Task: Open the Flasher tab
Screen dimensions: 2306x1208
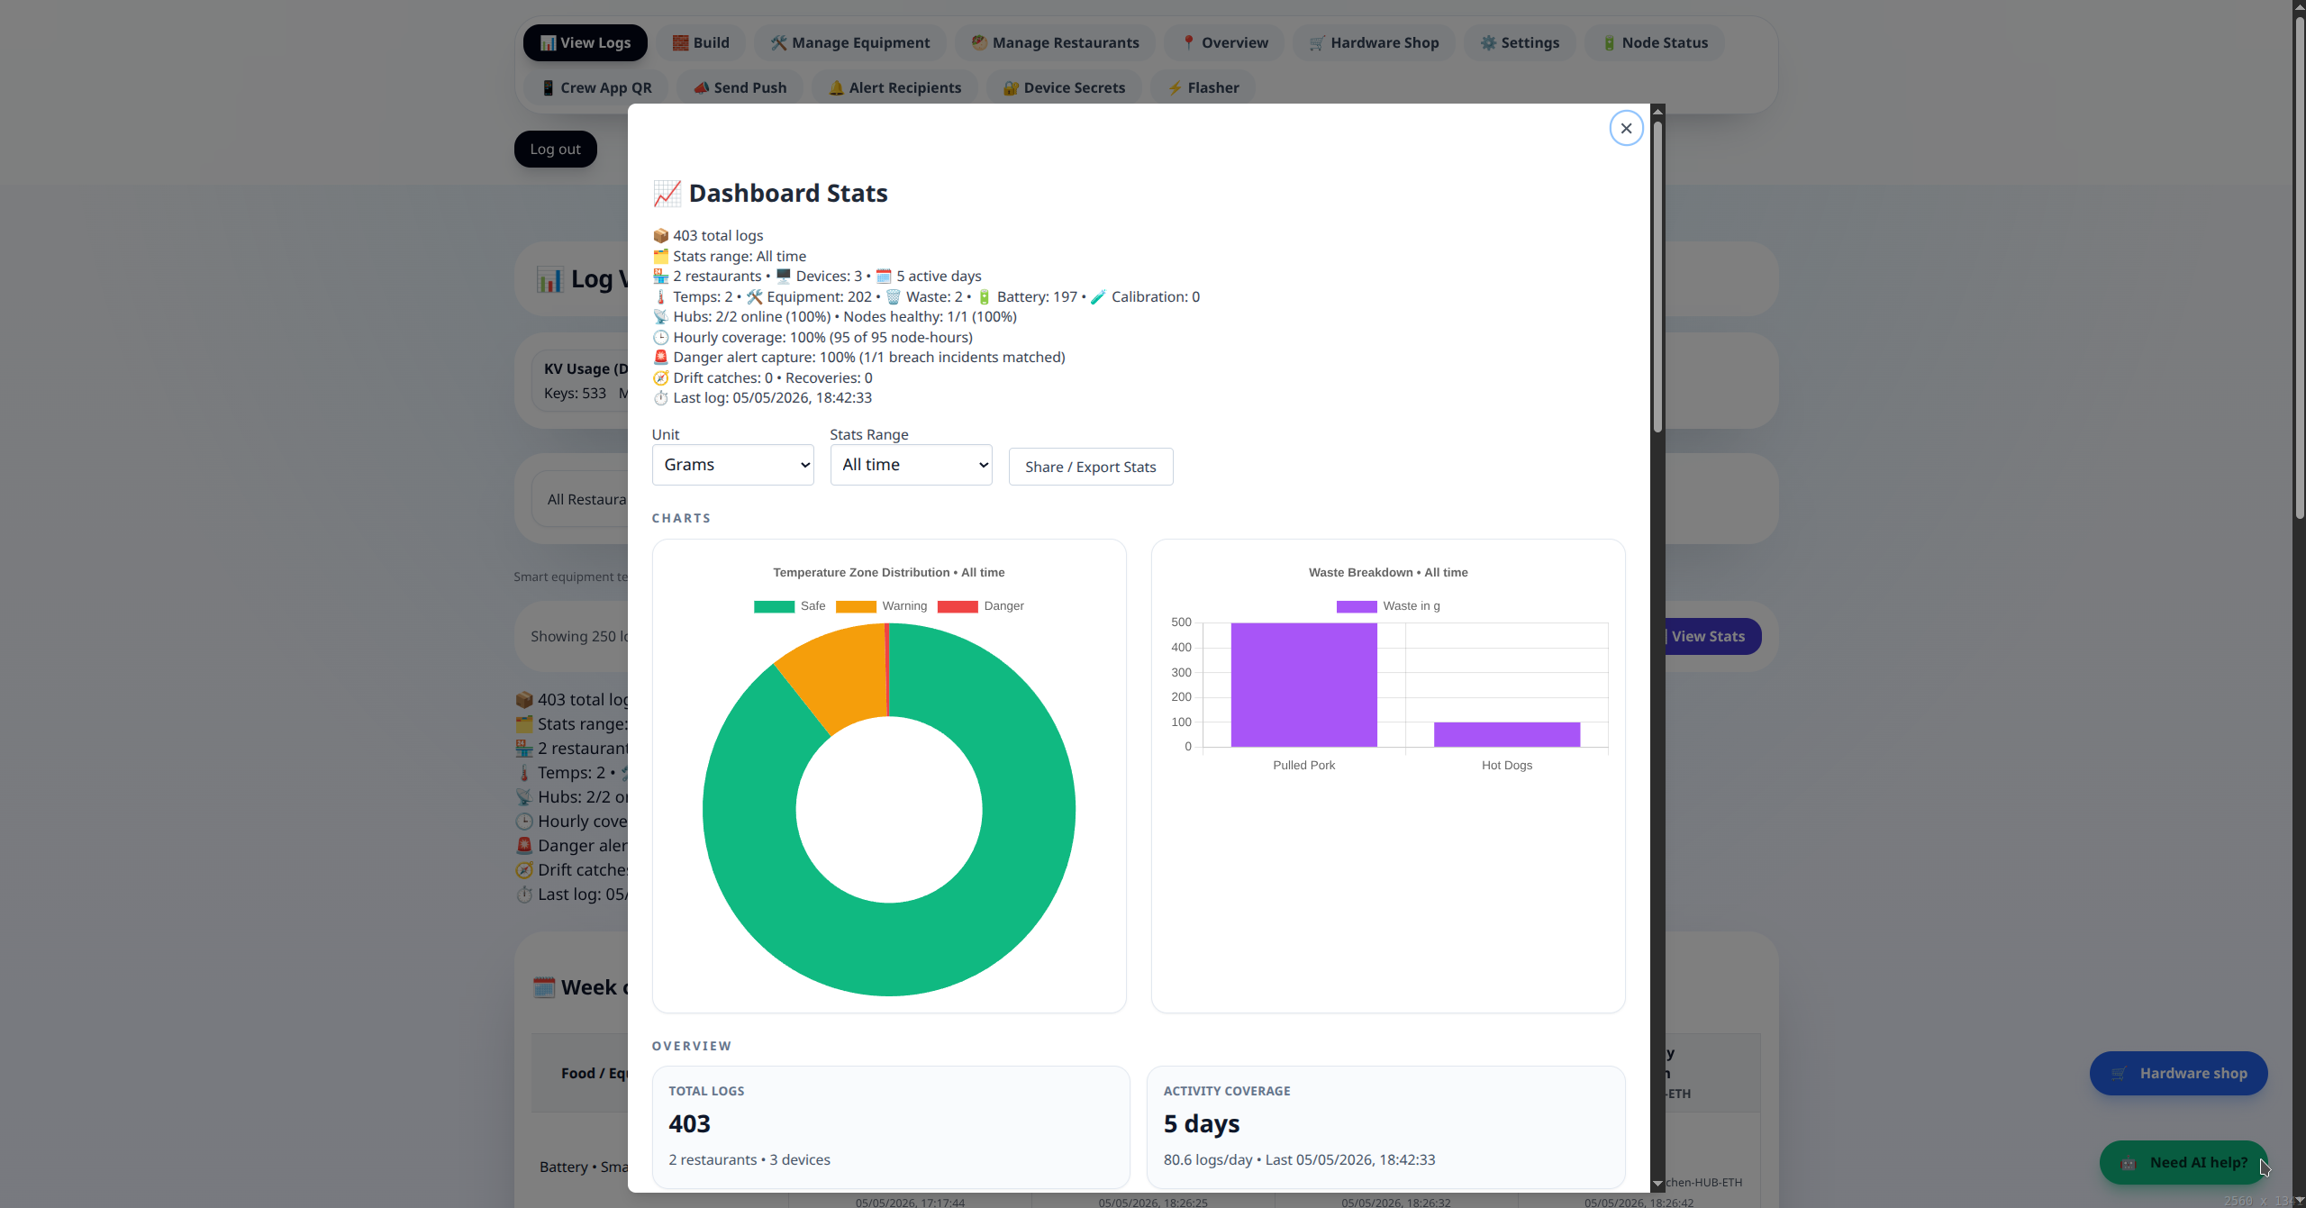Action: (x=1203, y=88)
